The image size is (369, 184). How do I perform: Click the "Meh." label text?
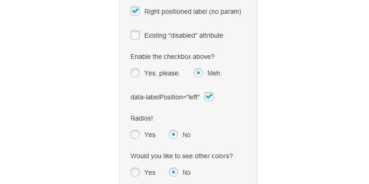pyautogui.click(x=214, y=73)
